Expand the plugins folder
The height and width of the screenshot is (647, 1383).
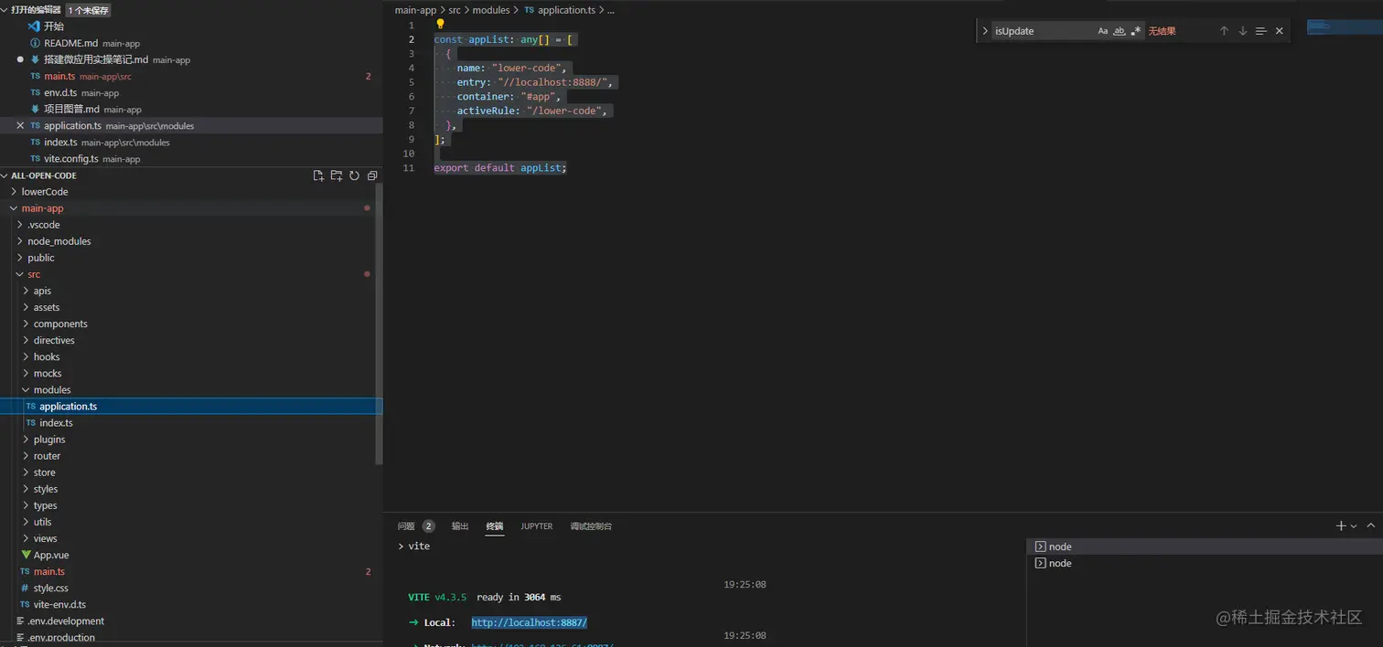tap(191, 440)
